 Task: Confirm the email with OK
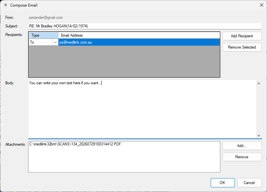point(223,183)
